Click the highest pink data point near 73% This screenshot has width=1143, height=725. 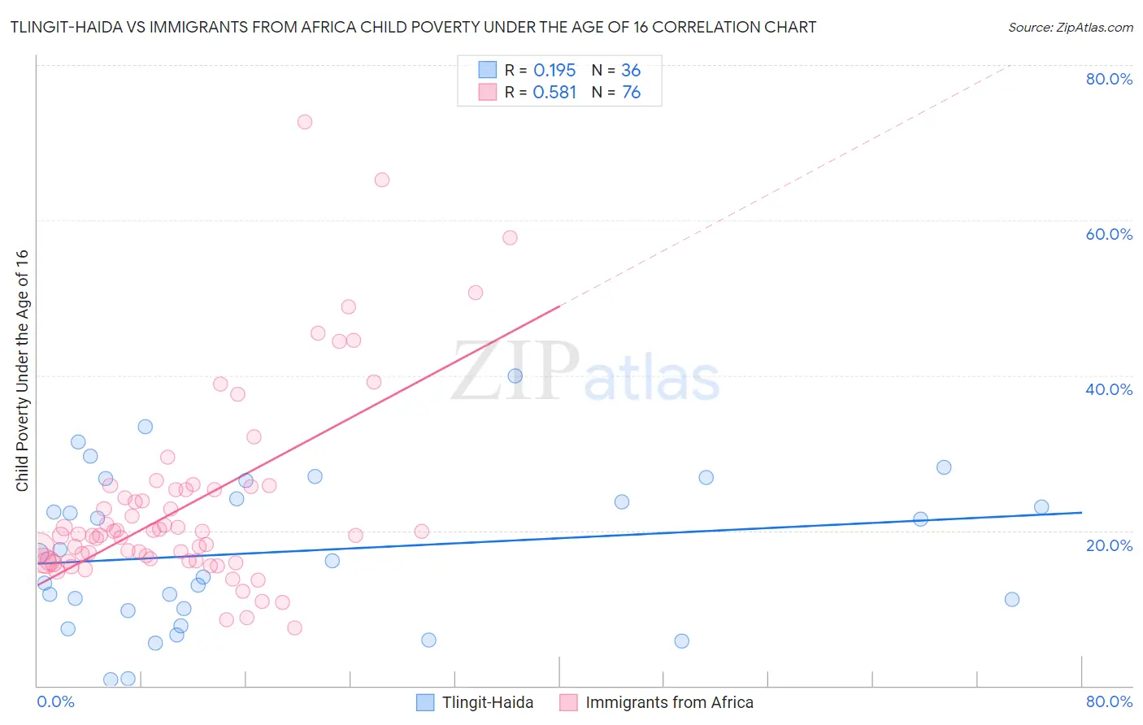coord(305,122)
